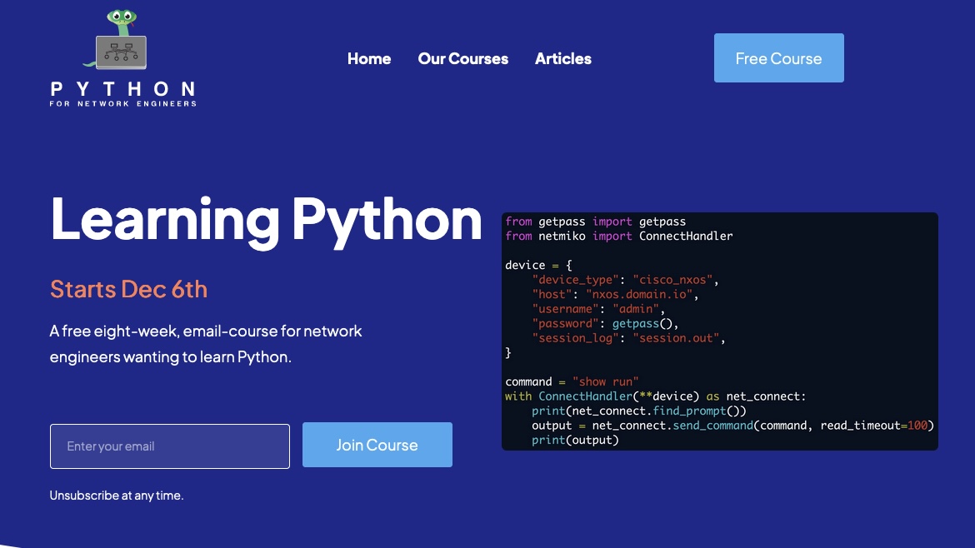Click the snake mascot logo icon

120,18
